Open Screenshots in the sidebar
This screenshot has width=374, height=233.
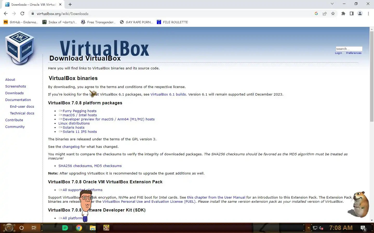click(16, 86)
